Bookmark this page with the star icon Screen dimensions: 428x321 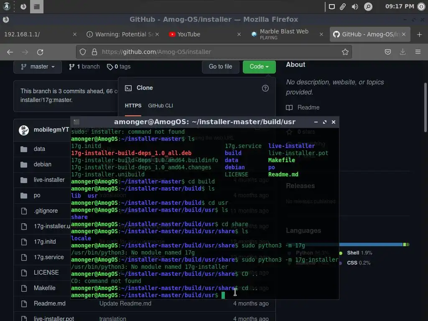(x=345, y=52)
